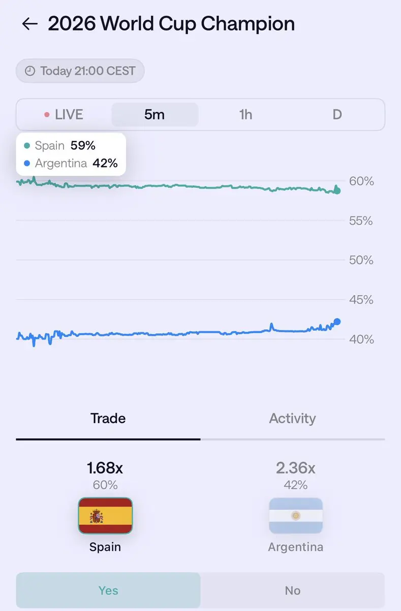Tap the Argentina 2.36x odds
401x611 pixels.
click(296, 468)
